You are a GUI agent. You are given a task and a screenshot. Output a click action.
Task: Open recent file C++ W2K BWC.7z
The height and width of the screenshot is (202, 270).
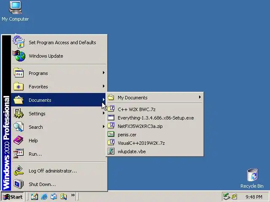tap(155, 109)
